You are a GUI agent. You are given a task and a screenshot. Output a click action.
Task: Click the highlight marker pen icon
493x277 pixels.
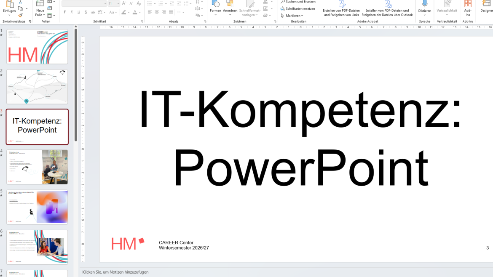124,12
